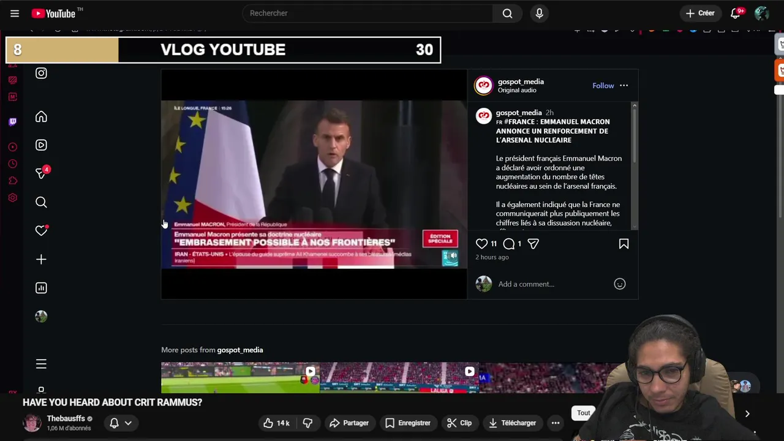This screenshot has width=784, height=441.
Task: Create a Clip of the video
Action: [x=459, y=423]
